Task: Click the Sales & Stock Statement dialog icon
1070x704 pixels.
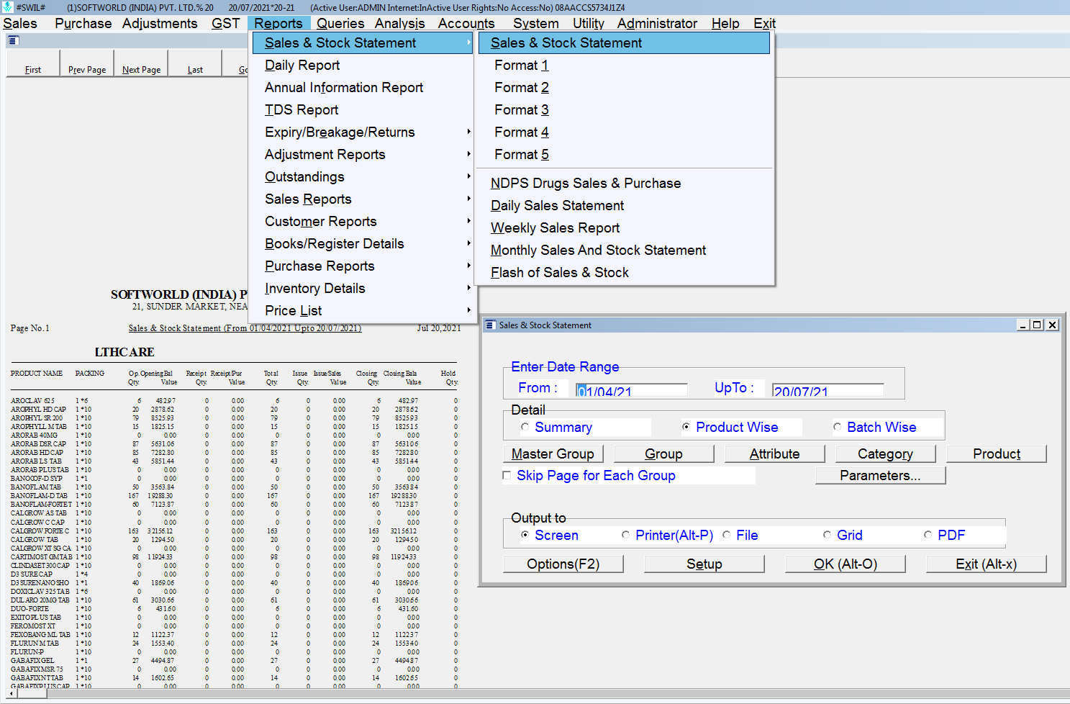Action: pos(490,325)
